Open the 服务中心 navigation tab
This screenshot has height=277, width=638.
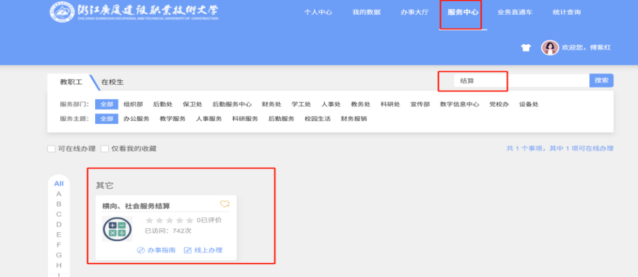coord(463,12)
